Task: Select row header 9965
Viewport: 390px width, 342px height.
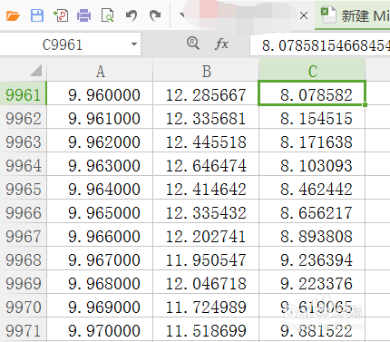Action: 24,189
